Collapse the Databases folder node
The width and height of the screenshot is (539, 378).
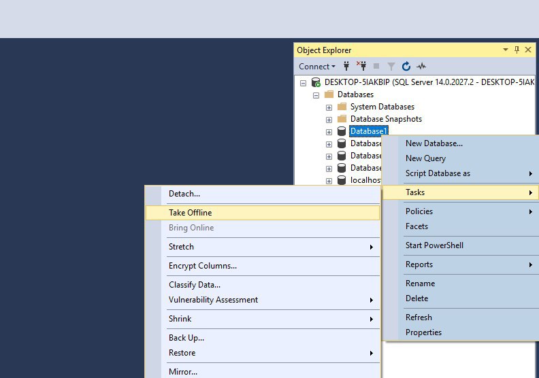coord(316,95)
